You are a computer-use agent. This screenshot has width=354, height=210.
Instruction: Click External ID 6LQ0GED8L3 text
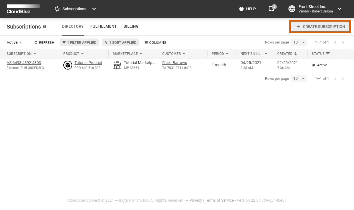pos(25,68)
